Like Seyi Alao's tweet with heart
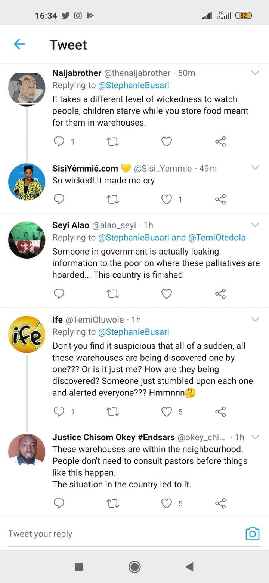269x583 pixels. click(x=167, y=294)
